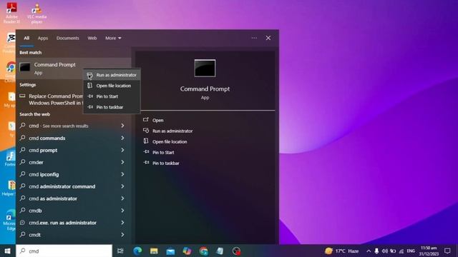This screenshot has height=257, width=458.
Task: Expand arrow next to 'cmd commands'
Action: 122,138
